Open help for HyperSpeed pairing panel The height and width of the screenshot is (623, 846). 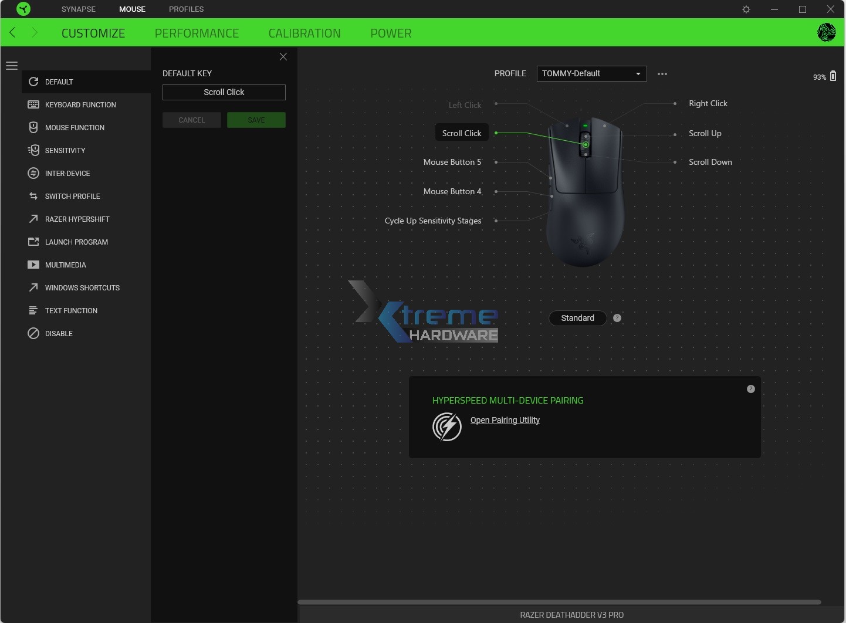750,389
